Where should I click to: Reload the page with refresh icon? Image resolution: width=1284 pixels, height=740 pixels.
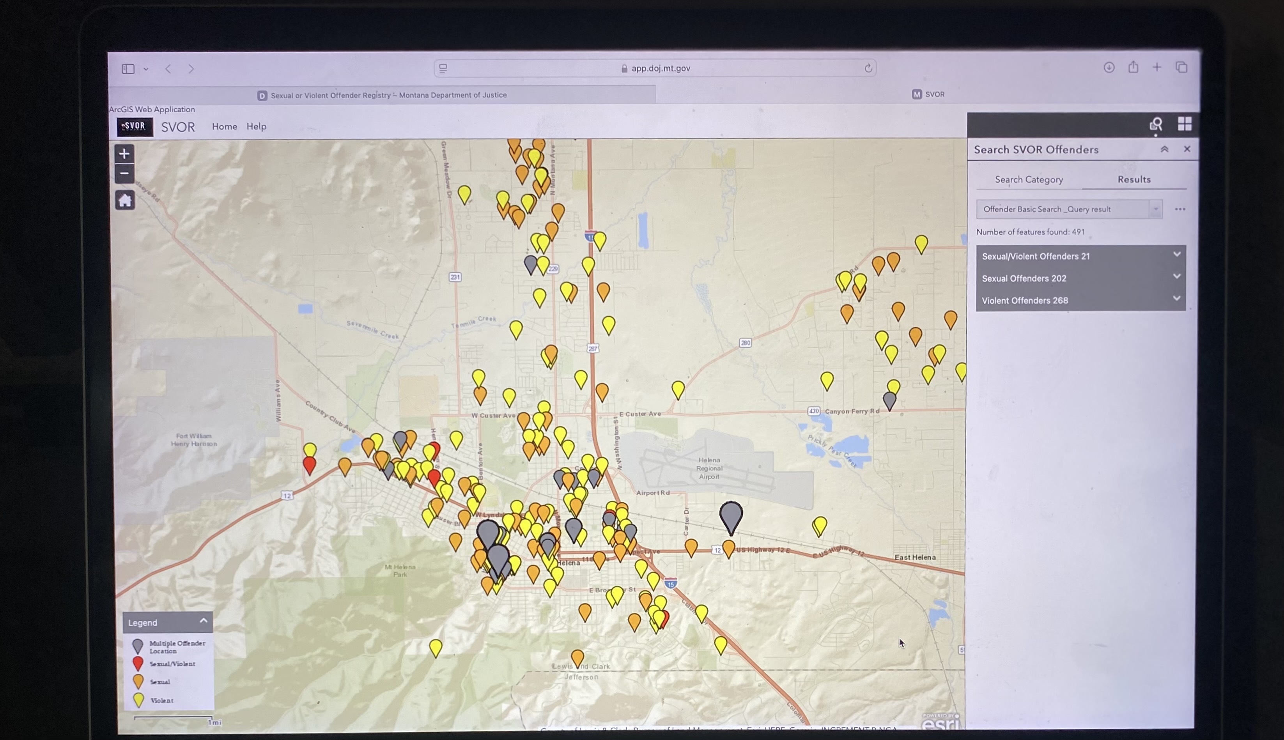click(868, 68)
